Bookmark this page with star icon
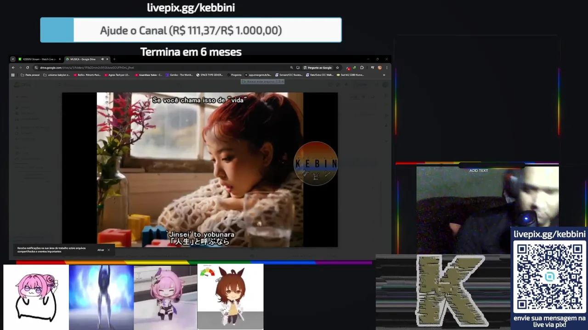588x330 pixels. point(337,67)
